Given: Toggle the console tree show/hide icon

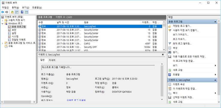Looking at the screenshot, I should [17, 12].
